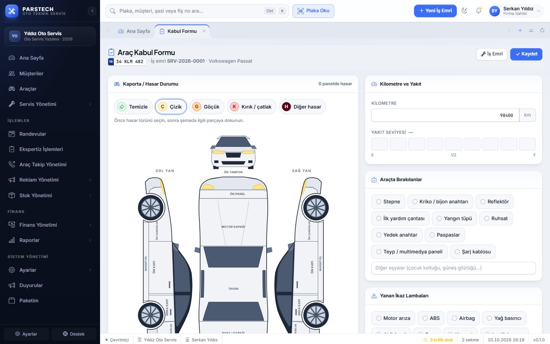Viewport: 550px width, 344px height.
Task: Check the Stepne item
Action: tap(388, 202)
